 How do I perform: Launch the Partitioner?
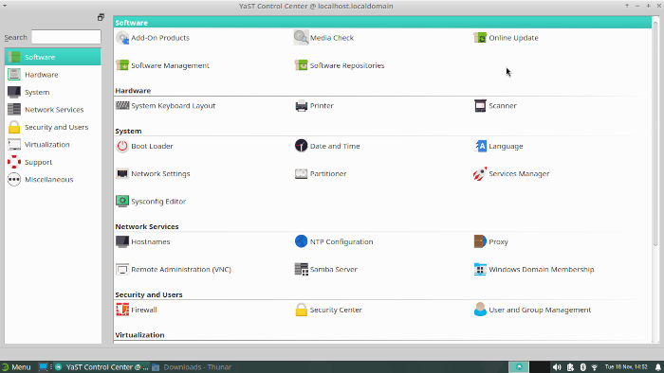pyautogui.click(x=321, y=173)
